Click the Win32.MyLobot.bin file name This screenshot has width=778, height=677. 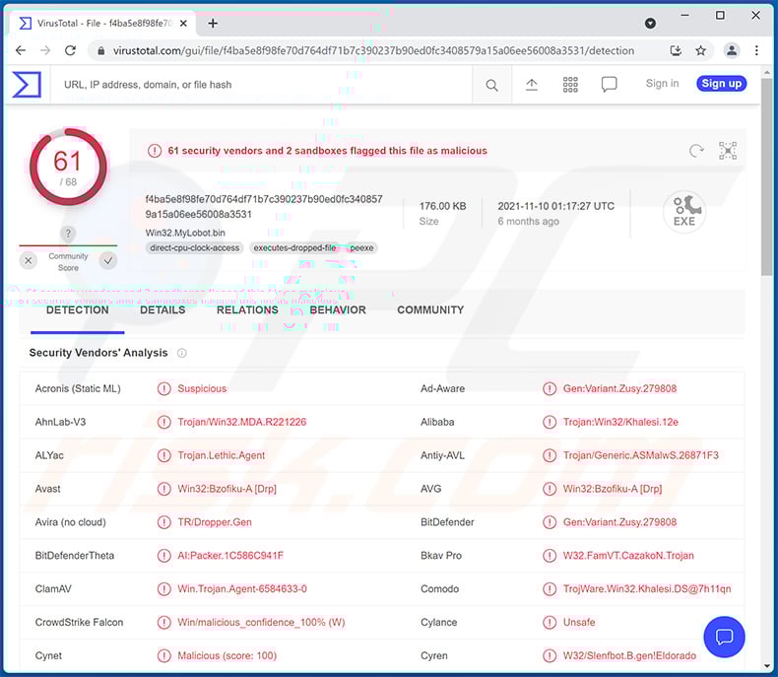click(185, 233)
